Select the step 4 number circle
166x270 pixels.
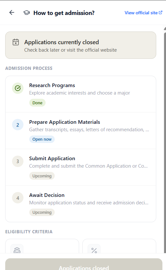click(18, 198)
